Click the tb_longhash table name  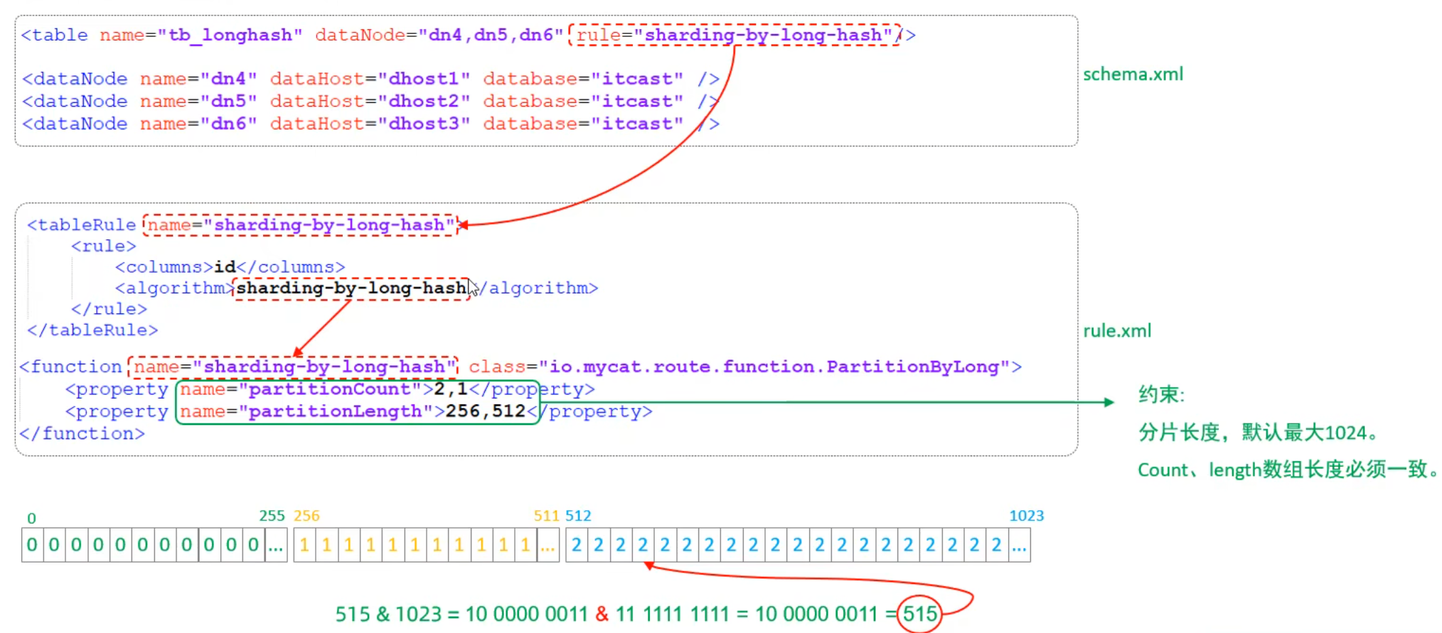pyautogui.click(x=230, y=35)
